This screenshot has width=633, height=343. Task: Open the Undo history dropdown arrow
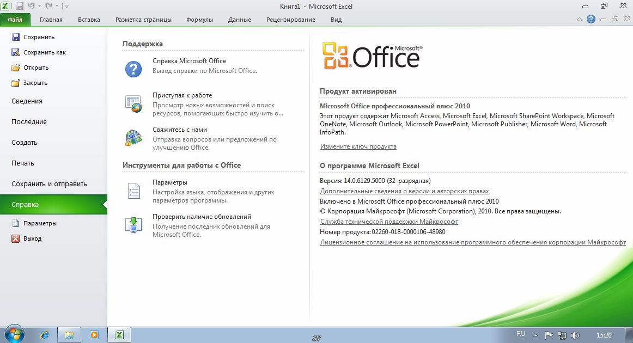click(40, 7)
